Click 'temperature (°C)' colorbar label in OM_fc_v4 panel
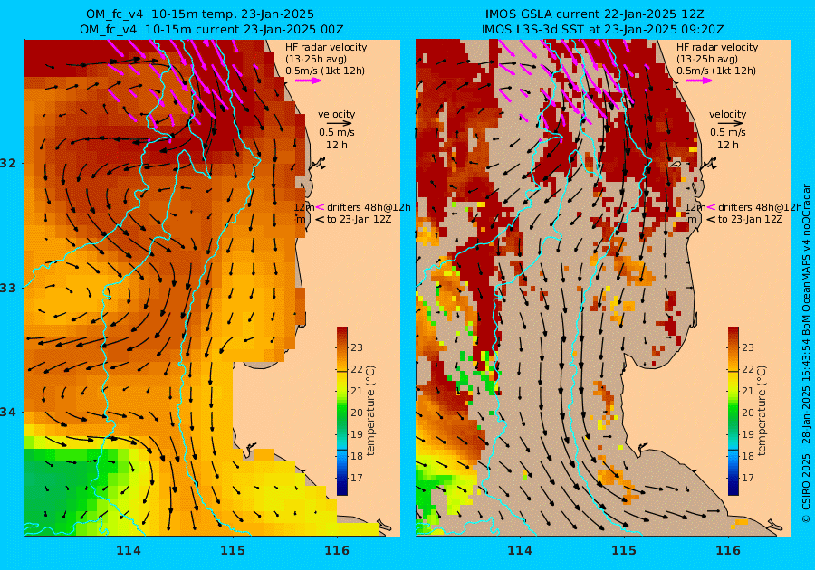815x570 pixels. pyautogui.click(x=370, y=411)
